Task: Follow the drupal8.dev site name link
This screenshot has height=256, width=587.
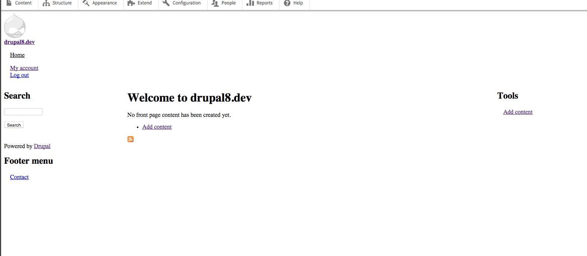Action: click(19, 42)
